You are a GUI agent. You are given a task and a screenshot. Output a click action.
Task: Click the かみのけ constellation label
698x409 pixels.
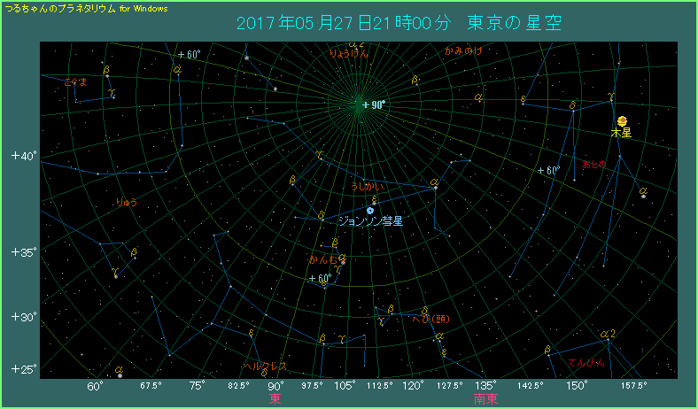463,52
